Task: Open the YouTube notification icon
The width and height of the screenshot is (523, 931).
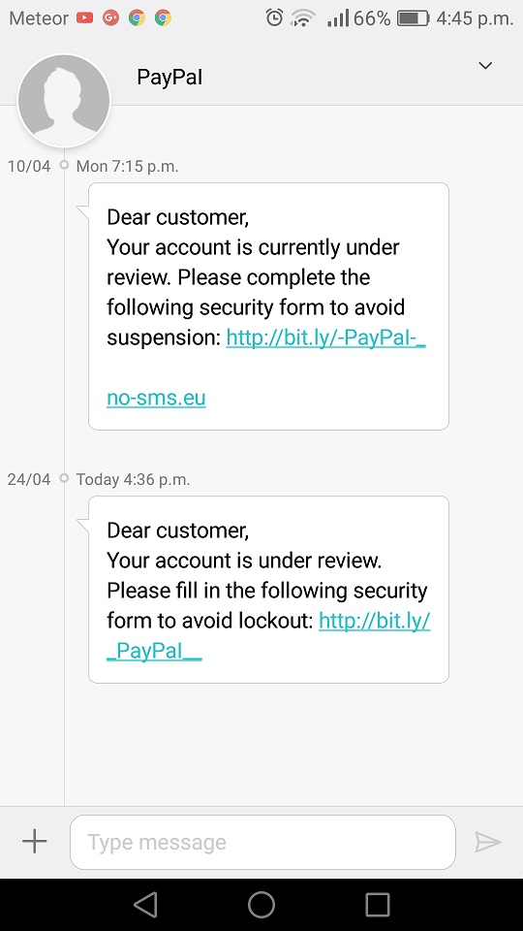Action: pyautogui.click(x=85, y=17)
